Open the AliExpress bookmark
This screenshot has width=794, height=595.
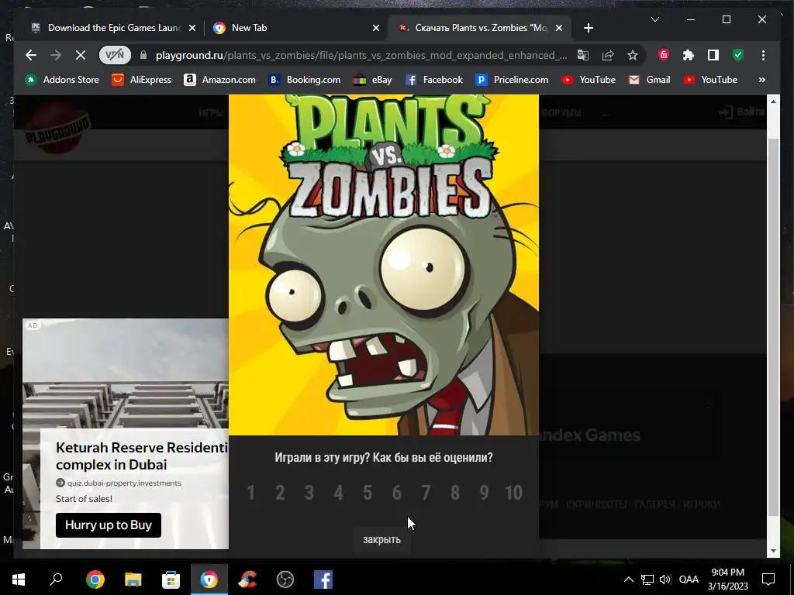[142, 80]
